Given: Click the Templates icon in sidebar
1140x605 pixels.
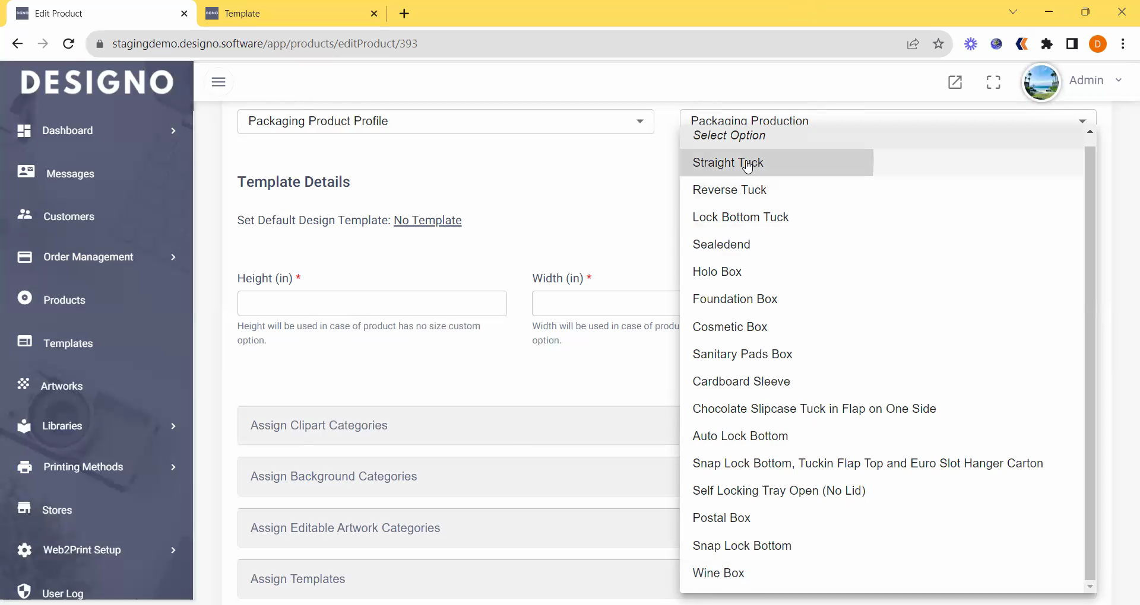Looking at the screenshot, I should click(24, 342).
